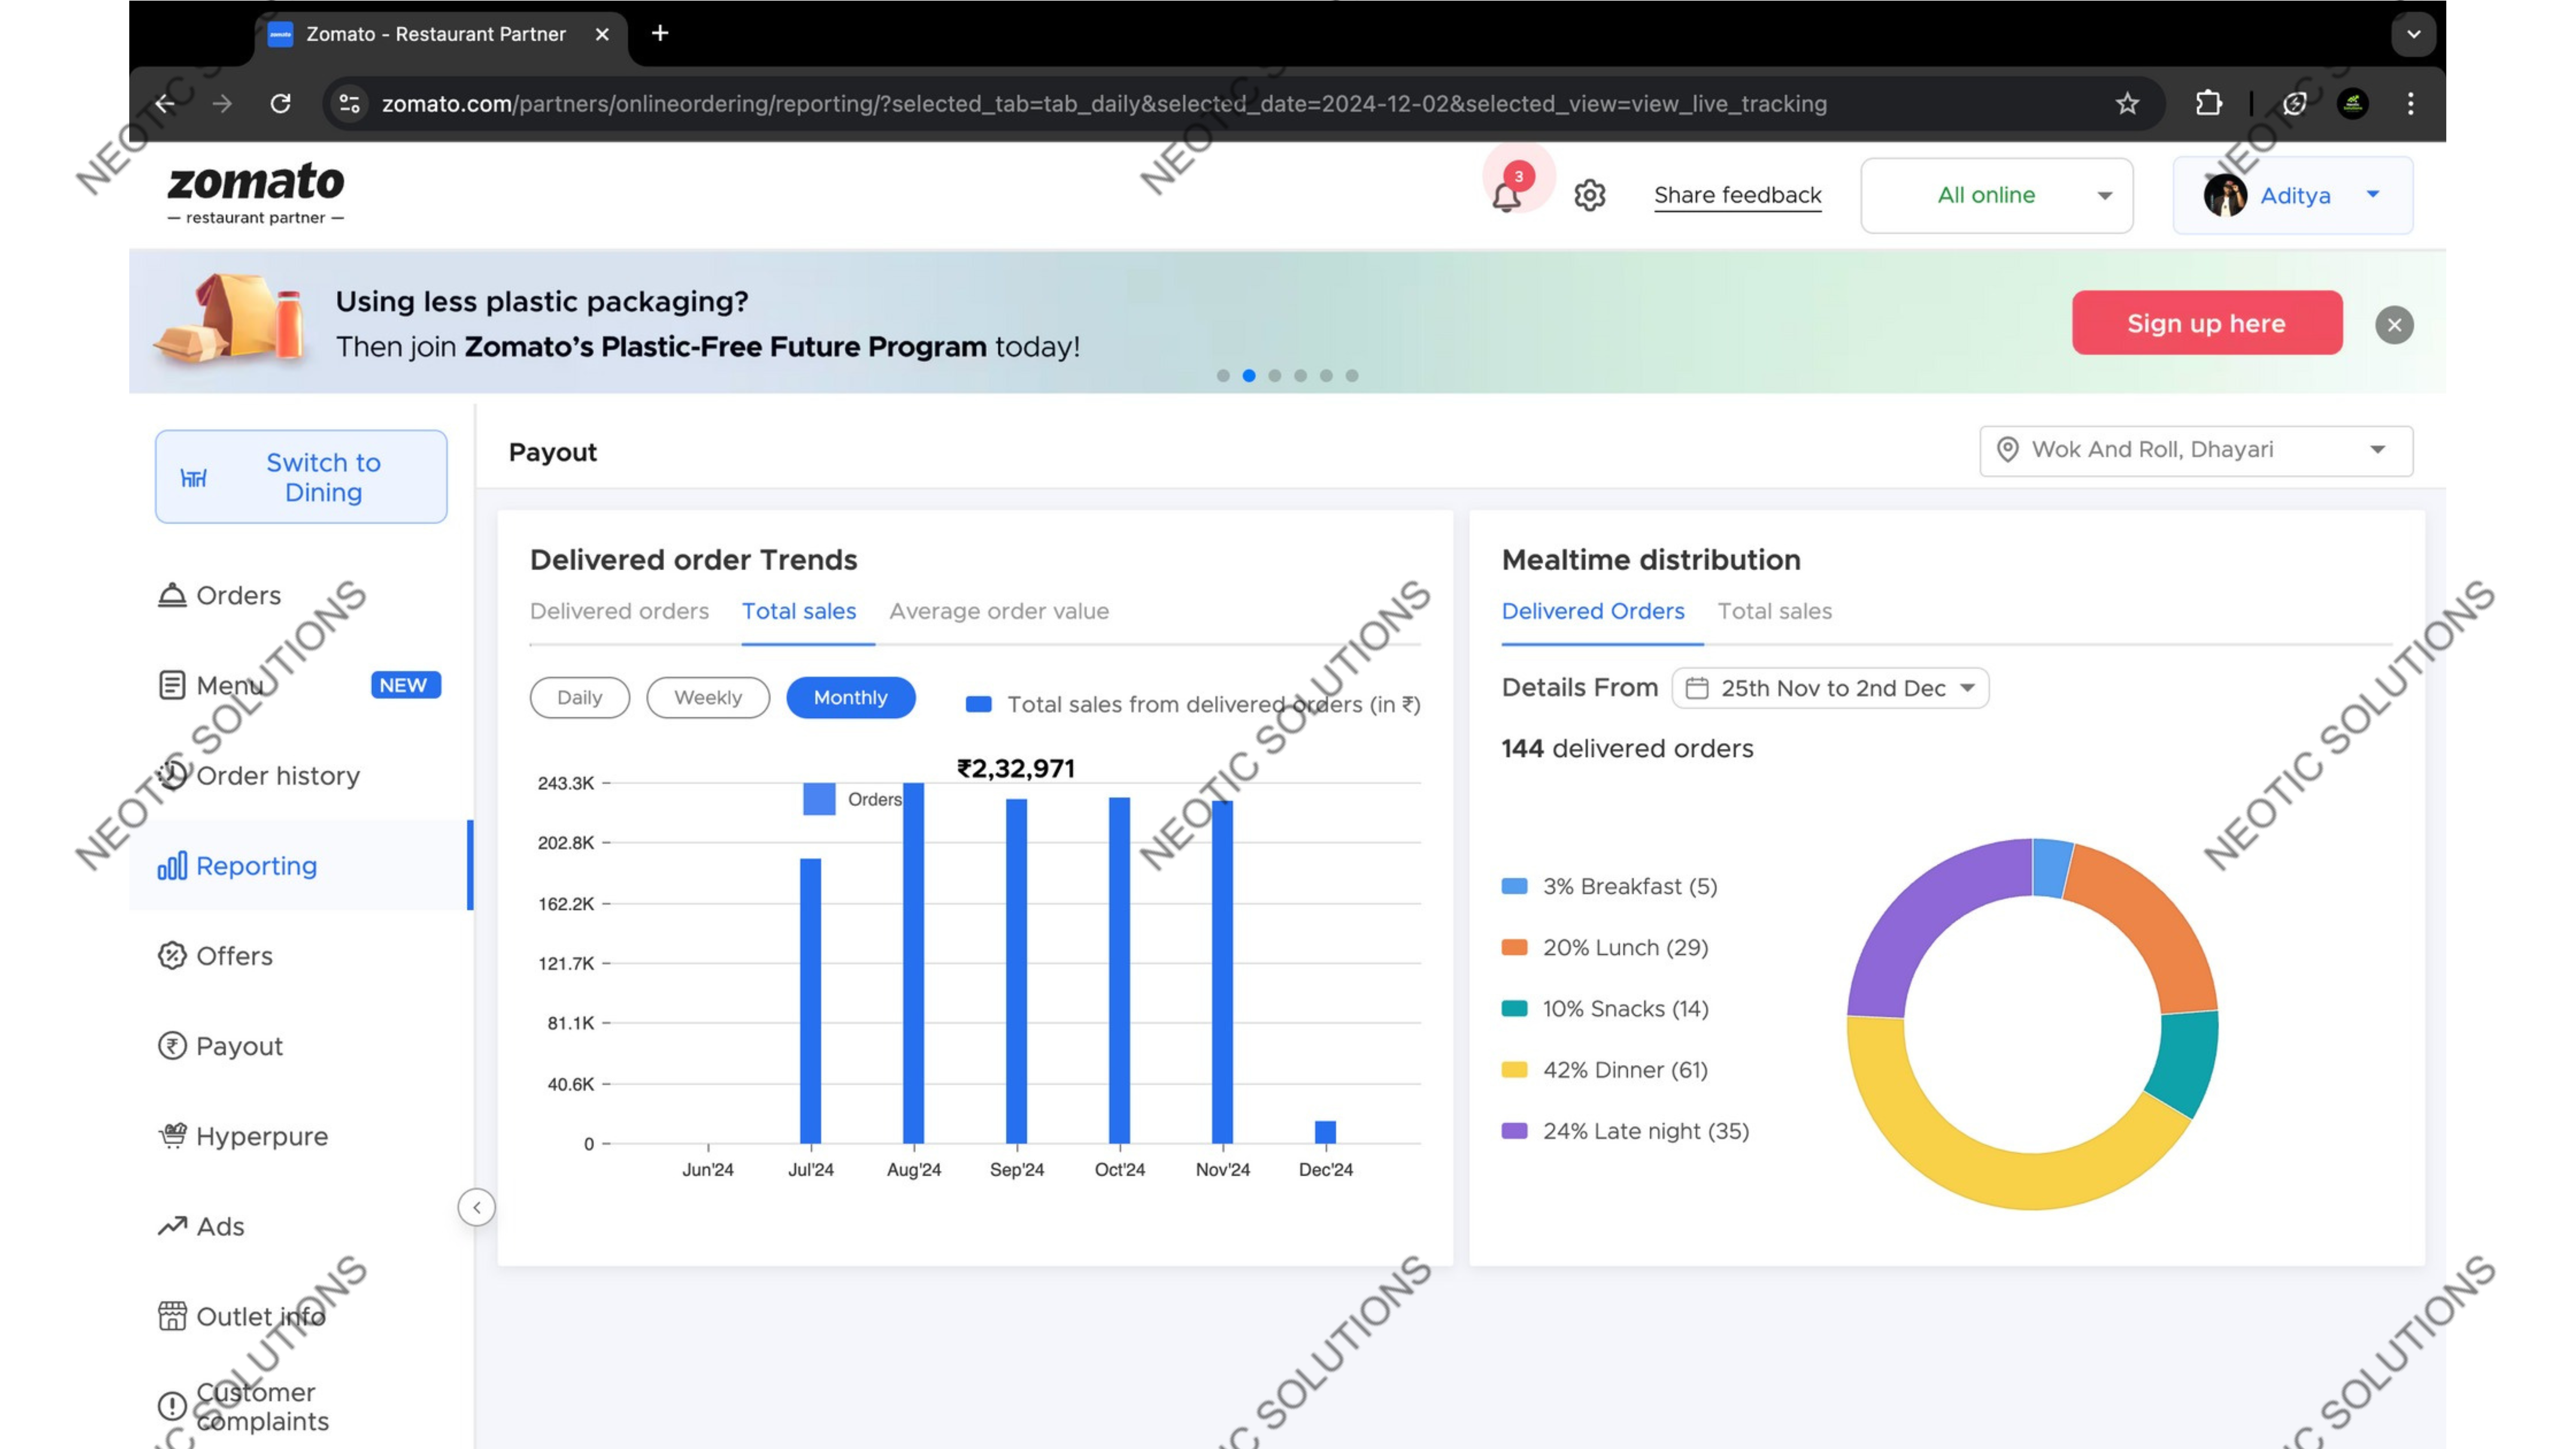Jump to the fifth banner carousel dot
The width and height of the screenshot is (2576, 1449).
pyautogui.click(x=1326, y=376)
